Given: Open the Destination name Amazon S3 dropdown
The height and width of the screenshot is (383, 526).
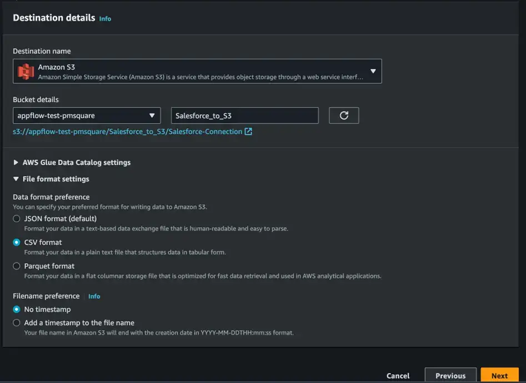Looking at the screenshot, I should pos(197,71).
